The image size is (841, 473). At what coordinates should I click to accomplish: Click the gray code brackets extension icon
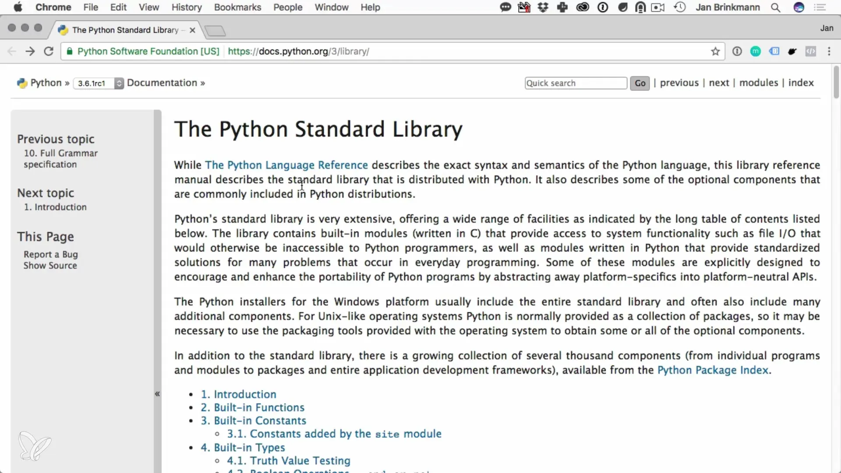811,51
